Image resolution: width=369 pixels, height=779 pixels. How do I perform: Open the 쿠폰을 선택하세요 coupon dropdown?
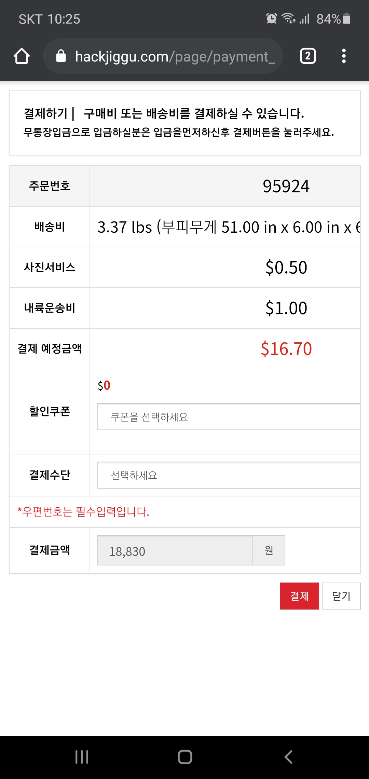[x=228, y=417]
